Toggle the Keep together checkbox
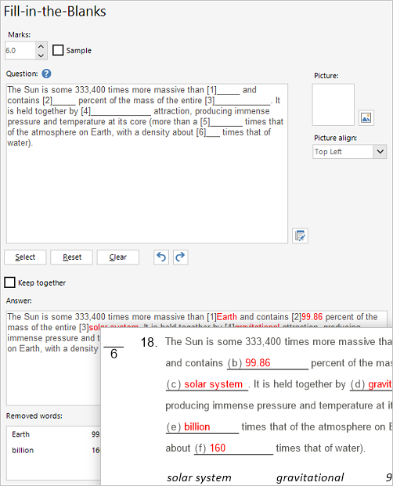The image size is (393, 486). coord(9,283)
